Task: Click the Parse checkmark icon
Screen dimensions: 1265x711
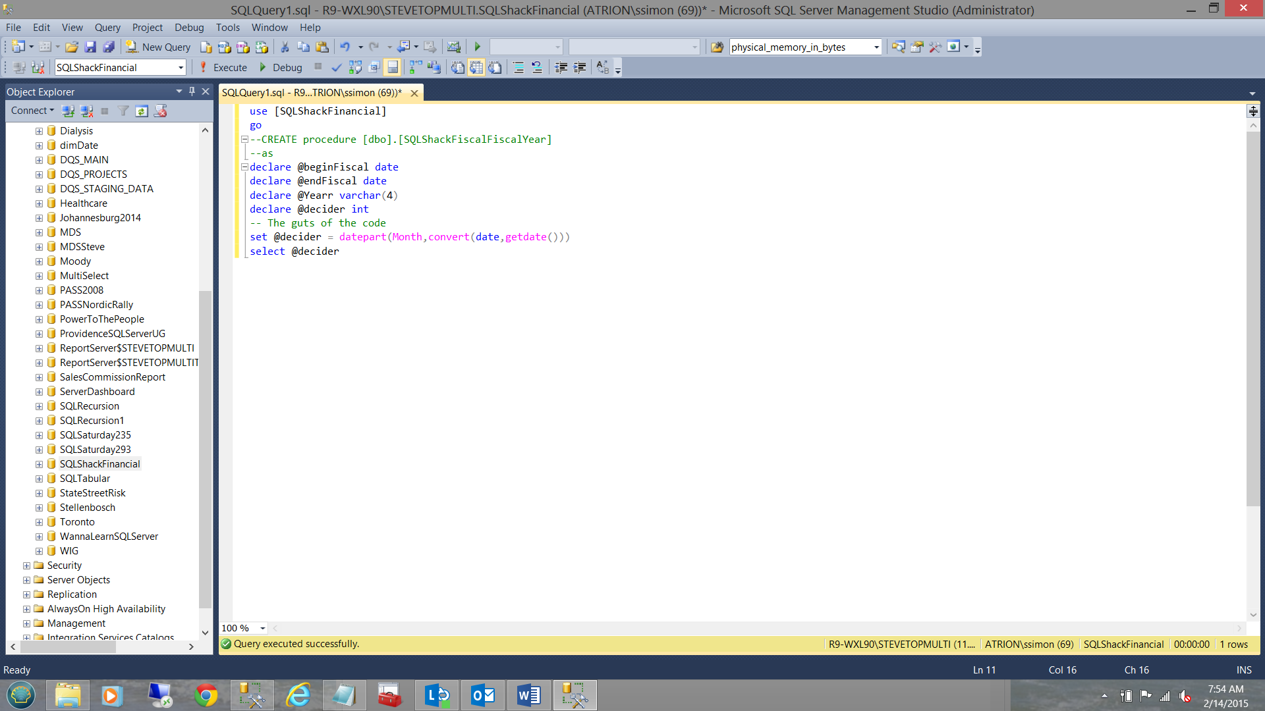Action: [337, 67]
